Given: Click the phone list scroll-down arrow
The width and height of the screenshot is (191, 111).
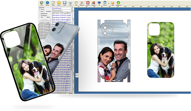Looking at the screenshot, I should point(72,92).
